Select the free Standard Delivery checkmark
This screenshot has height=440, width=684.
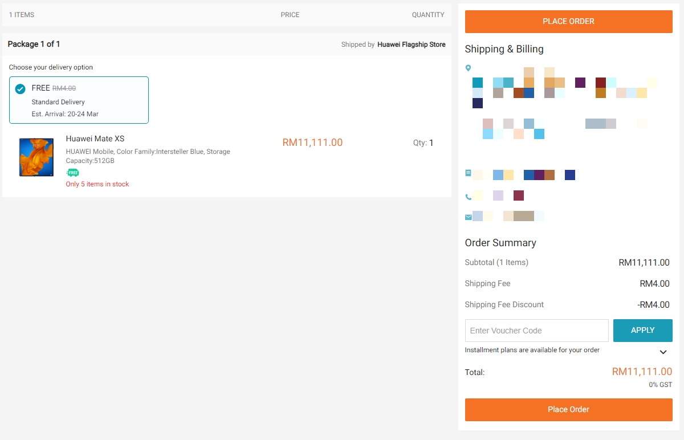tap(20, 89)
